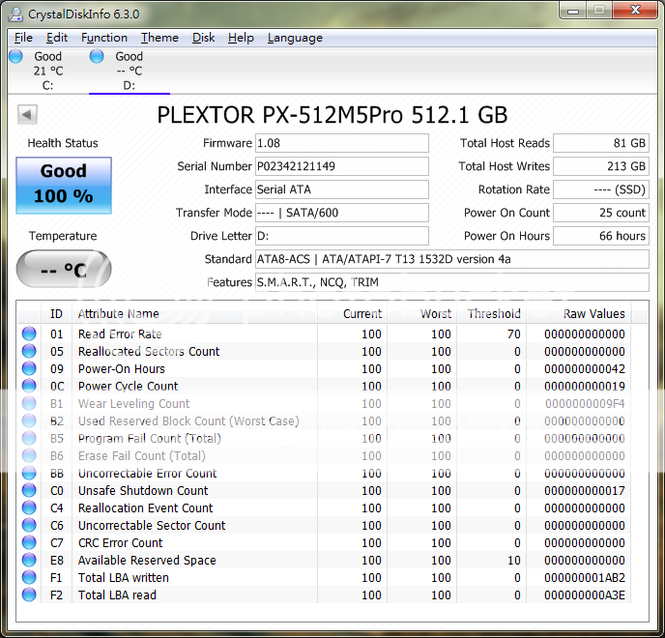Image resolution: width=665 pixels, height=638 pixels.
Task: Click status orb for Power-On Hours row
Action: click(x=29, y=368)
